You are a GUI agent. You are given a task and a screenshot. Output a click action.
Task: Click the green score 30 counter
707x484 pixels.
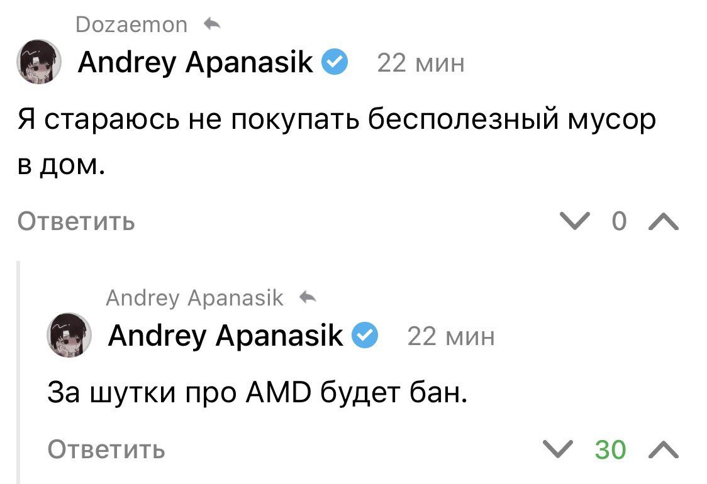(x=610, y=449)
